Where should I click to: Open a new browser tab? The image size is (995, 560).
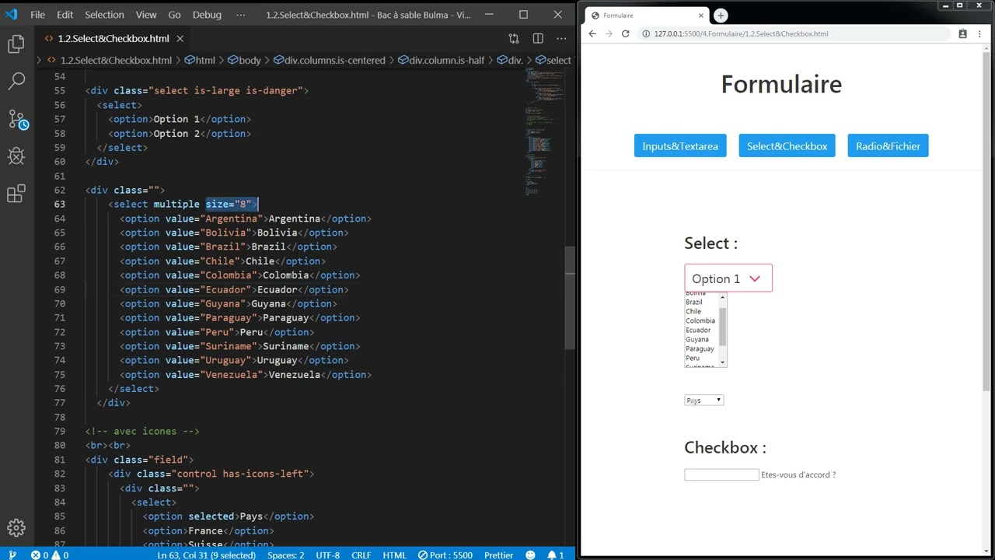(x=721, y=16)
